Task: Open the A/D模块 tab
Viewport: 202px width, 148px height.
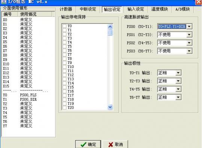Action: [183, 9]
